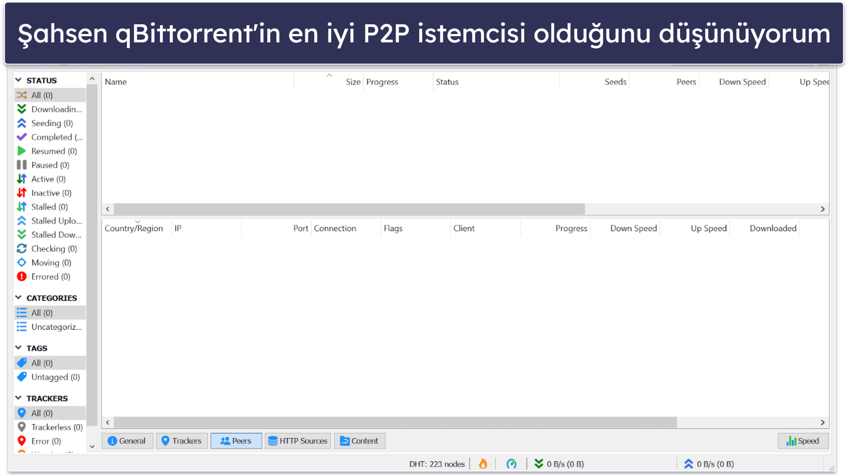Screen dimensions: 848x475
Task: Click the tags All tag icon
Action: [22, 363]
